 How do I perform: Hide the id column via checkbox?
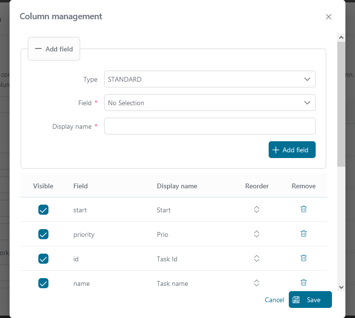point(43,259)
